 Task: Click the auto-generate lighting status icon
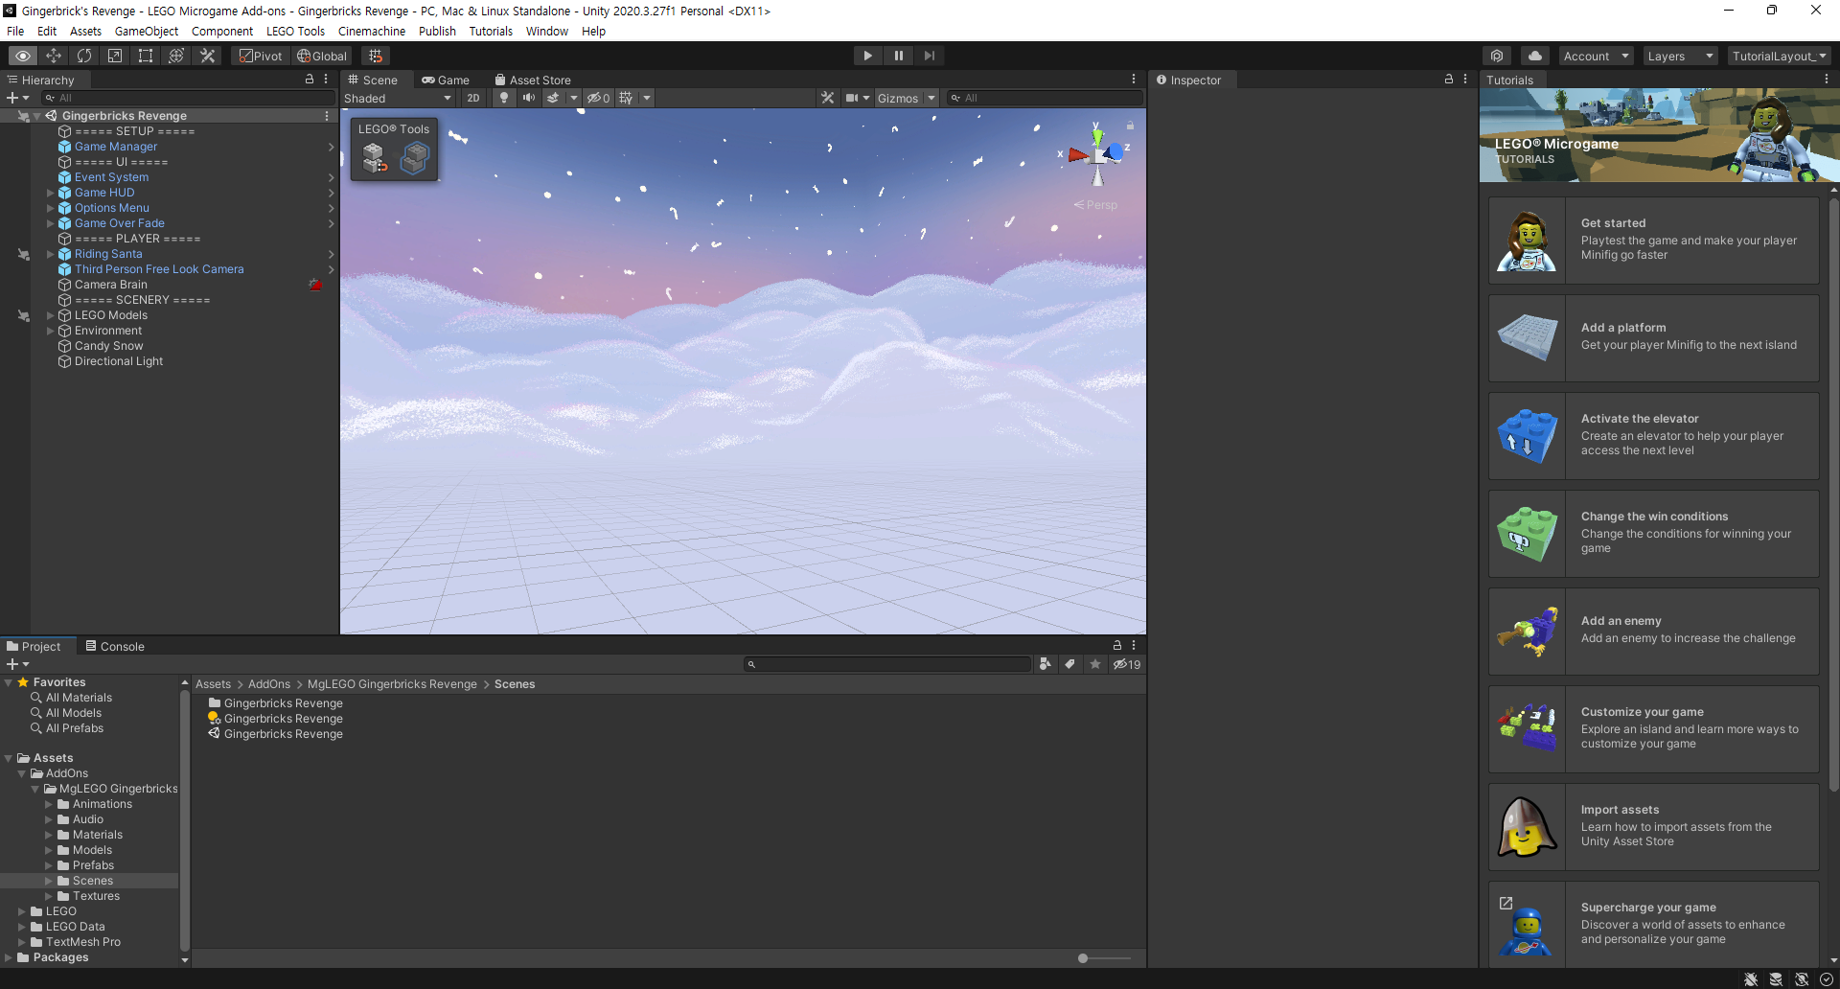pos(1802,979)
